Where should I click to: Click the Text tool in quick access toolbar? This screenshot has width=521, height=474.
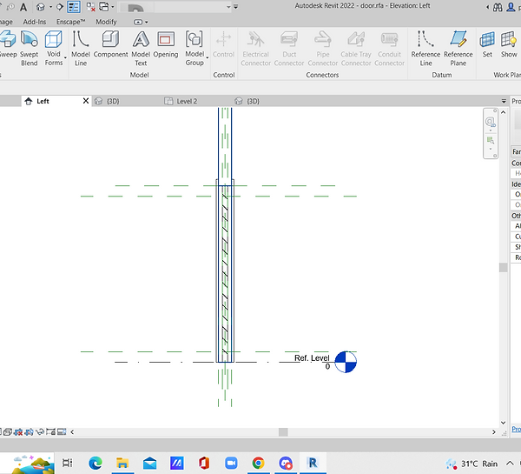pos(23,7)
